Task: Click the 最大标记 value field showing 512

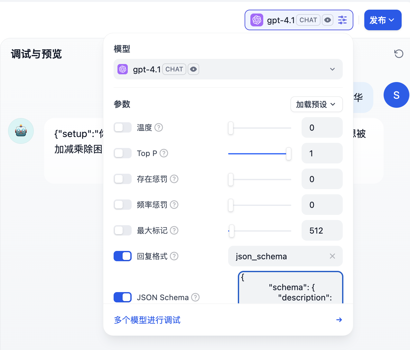Action: coord(322,231)
